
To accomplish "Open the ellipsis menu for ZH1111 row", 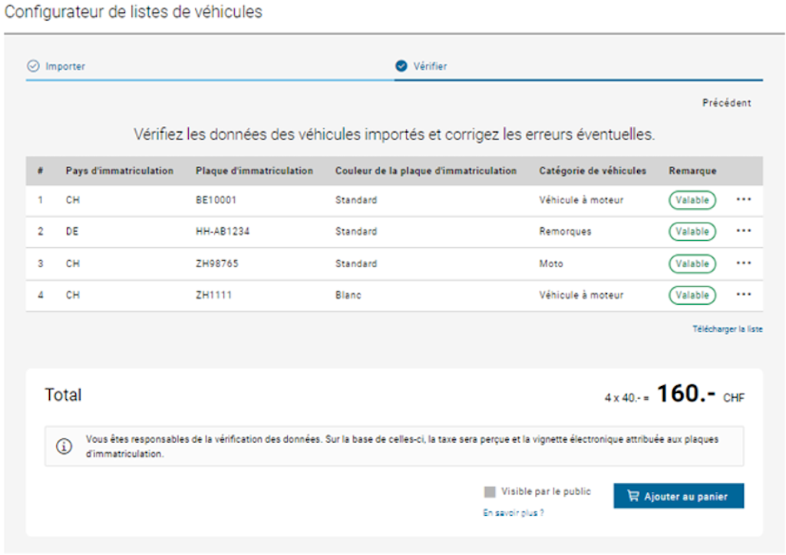I will click(743, 295).
